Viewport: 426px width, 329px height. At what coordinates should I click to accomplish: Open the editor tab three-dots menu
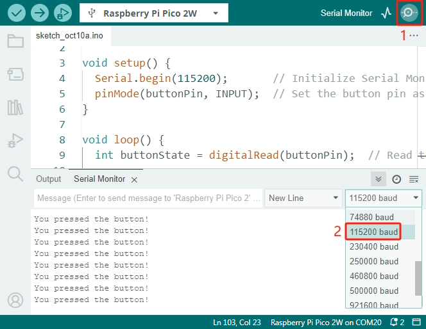click(x=414, y=35)
